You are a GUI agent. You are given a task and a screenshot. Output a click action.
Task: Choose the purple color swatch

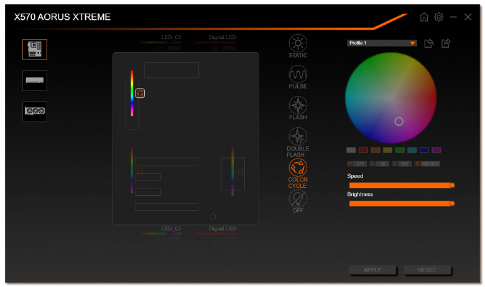436,150
